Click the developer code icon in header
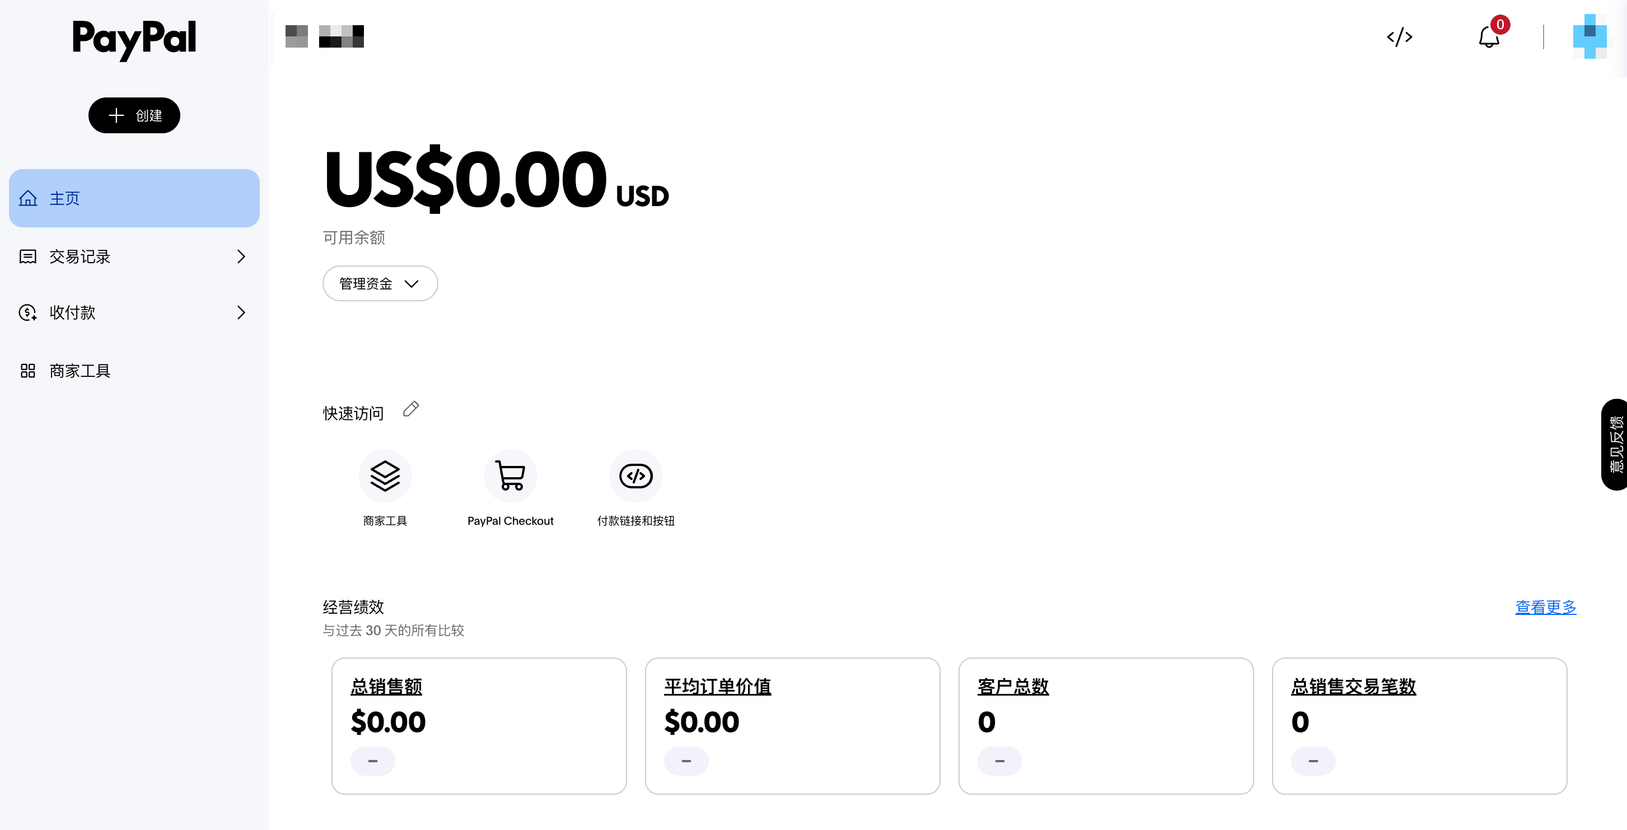Screen dimensions: 1627x830 (x=1399, y=36)
